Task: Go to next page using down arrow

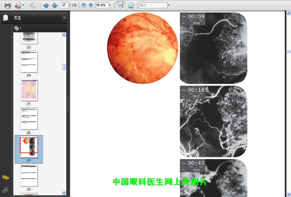Action: tap(54, 5)
